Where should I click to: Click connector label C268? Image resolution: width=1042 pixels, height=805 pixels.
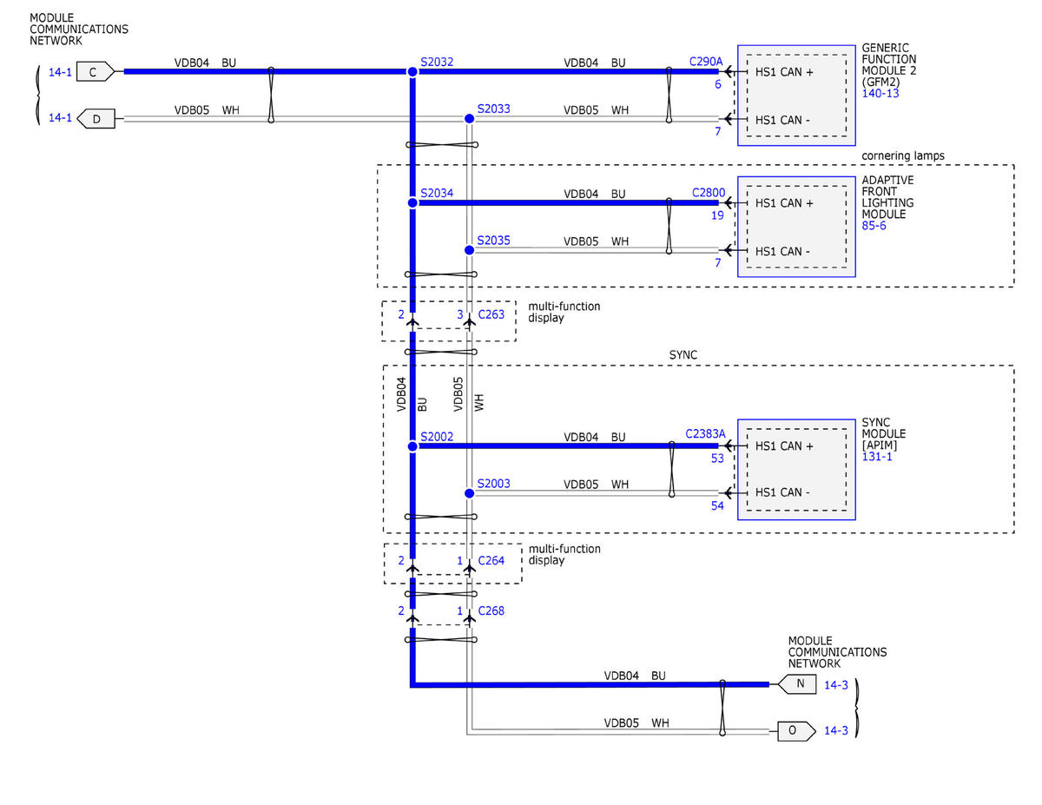click(x=491, y=611)
